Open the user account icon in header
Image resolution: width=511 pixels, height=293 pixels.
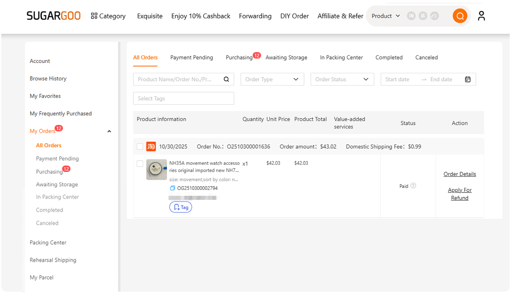click(x=481, y=15)
